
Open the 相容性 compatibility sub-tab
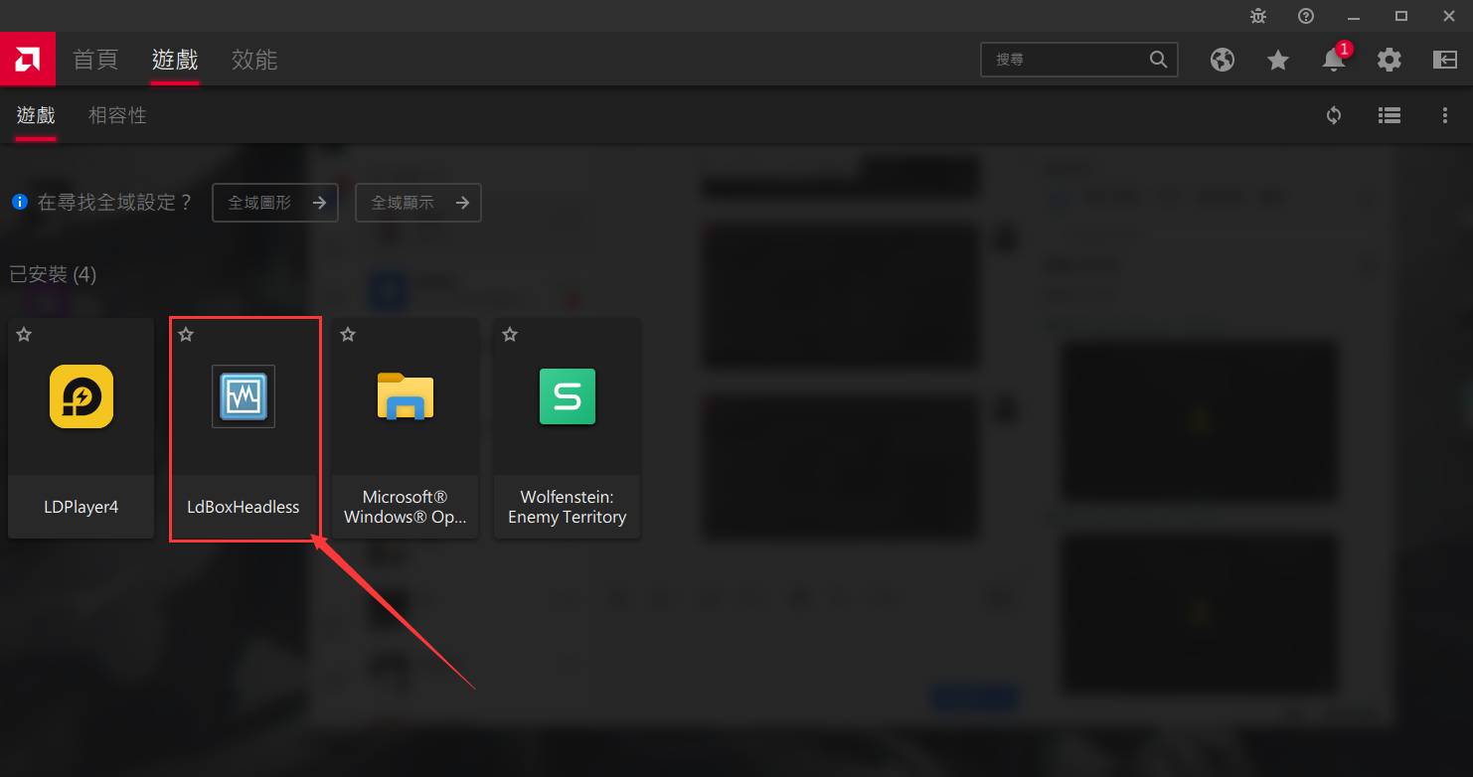click(117, 115)
